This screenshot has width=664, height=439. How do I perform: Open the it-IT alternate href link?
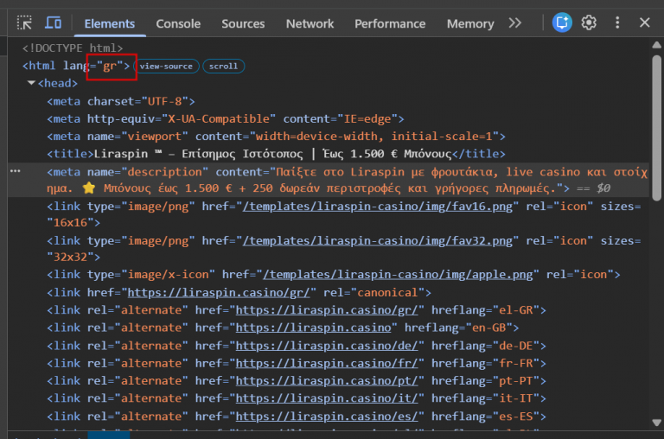[327, 398]
